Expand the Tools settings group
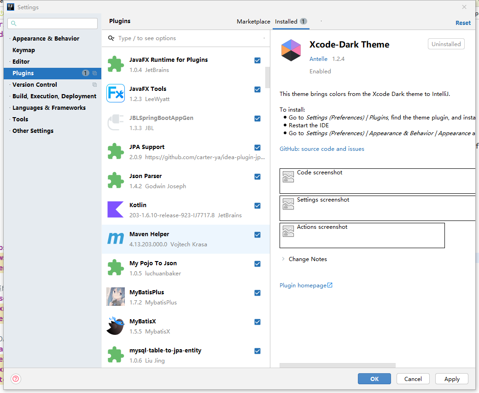The height and width of the screenshot is (393, 479). click(x=10, y=119)
